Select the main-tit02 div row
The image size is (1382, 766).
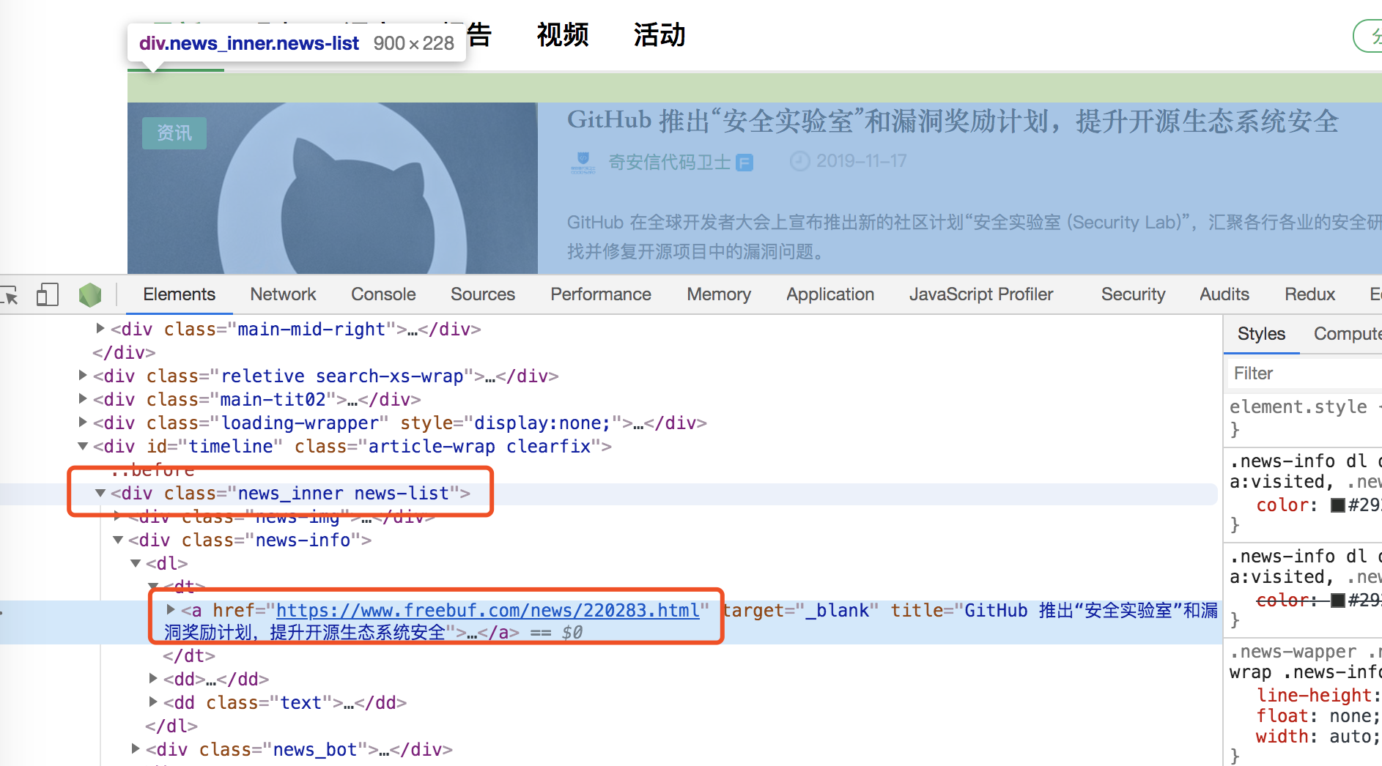(257, 399)
